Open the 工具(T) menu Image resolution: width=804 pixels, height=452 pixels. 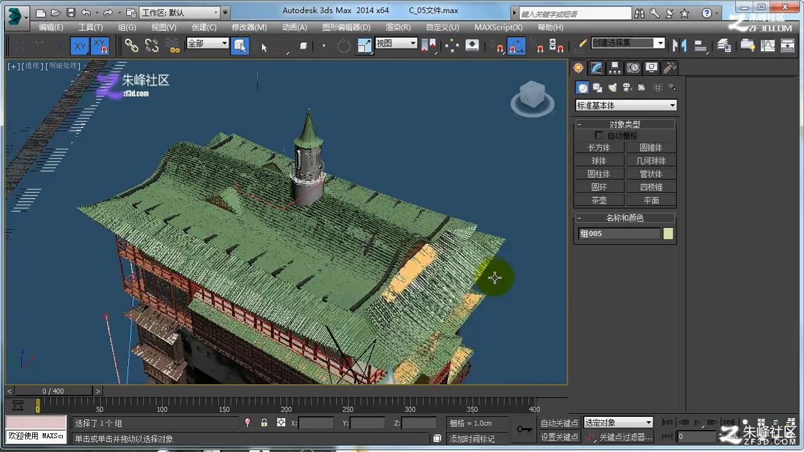pos(90,28)
